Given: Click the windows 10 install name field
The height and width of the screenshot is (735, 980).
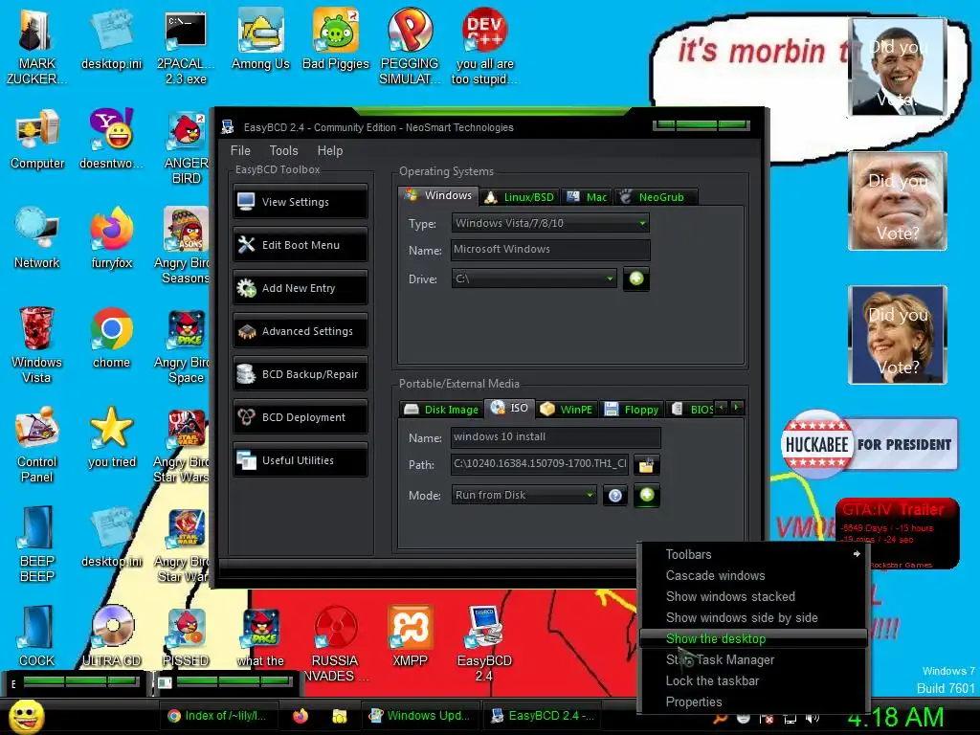Looking at the screenshot, I should [x=555, y=436].
